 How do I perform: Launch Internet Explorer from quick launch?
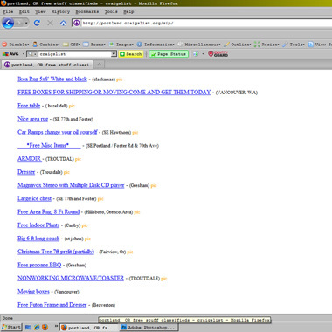coord(37,328)
